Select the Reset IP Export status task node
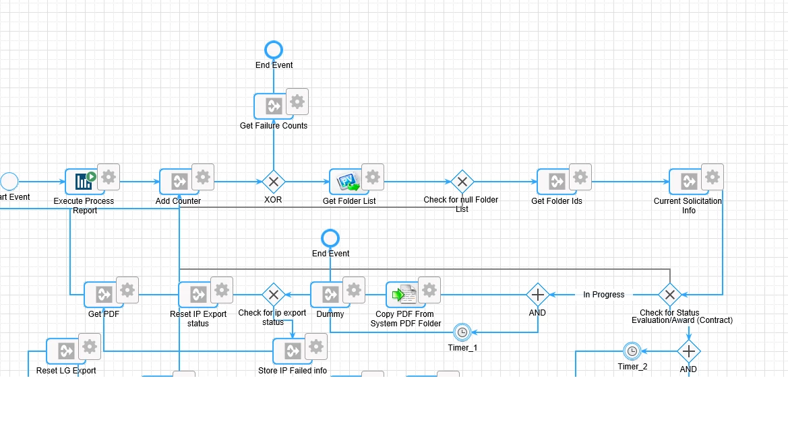Image resolution: width=788 pixels, height=436 pixels. (x=198, y=294)
